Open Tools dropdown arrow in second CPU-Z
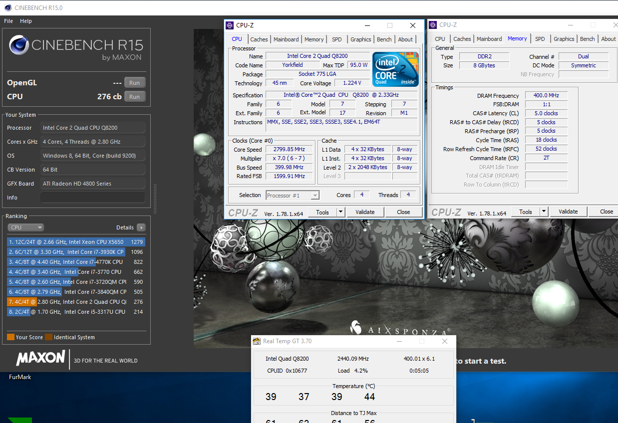The image size is (618, 423). tap(544, 211)
